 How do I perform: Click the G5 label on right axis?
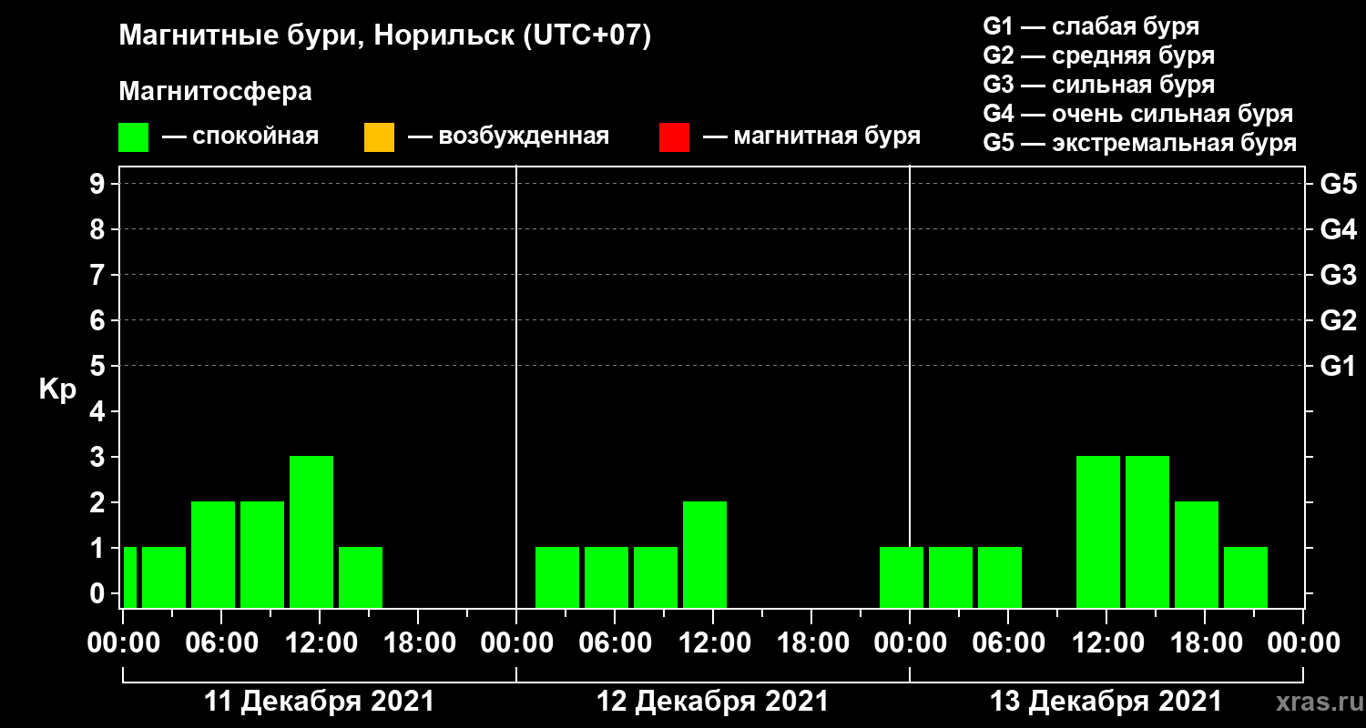[1338, 184]
